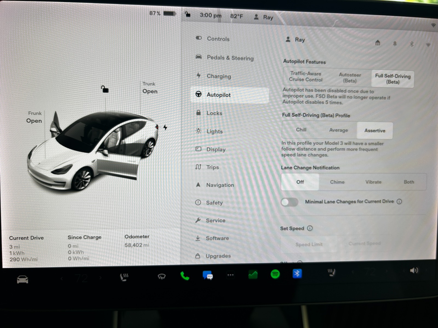Viewport: 438px width, 328px height.
Task: Show info for Set Speed
Action: click(310, 228)
